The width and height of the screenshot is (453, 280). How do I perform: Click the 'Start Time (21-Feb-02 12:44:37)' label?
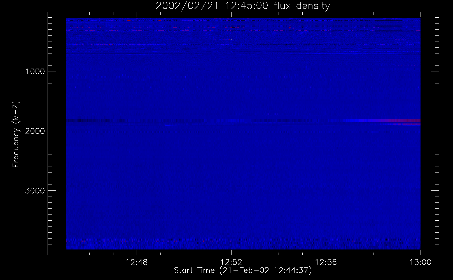point(243,270)
